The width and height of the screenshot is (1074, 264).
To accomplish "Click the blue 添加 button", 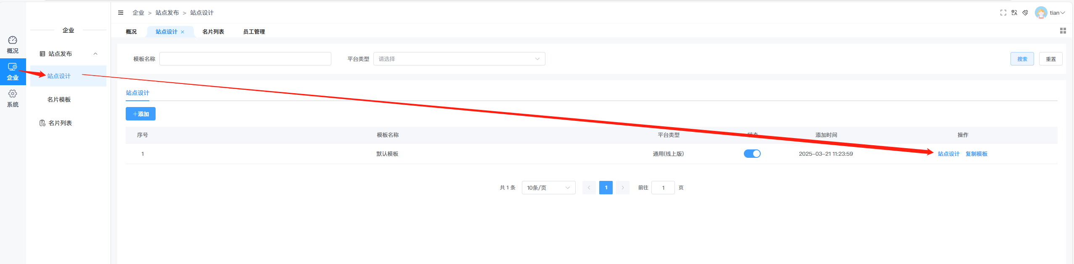I will (x=140, y=114).
